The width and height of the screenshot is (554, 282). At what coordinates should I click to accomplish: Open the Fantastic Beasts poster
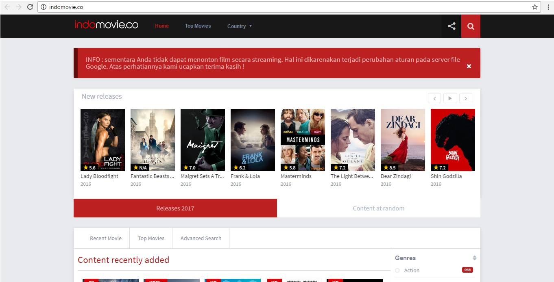153,140
